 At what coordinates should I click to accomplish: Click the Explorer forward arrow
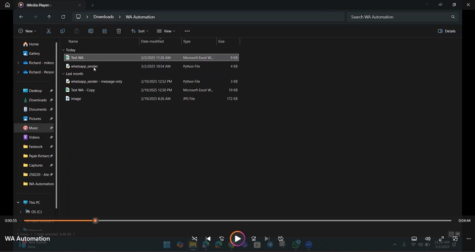tap(35, 17)
